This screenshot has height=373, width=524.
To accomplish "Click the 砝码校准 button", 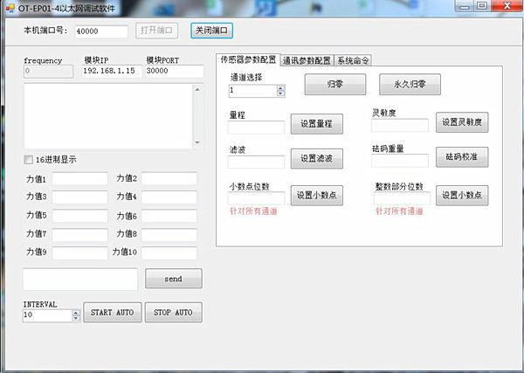I will (462, 157).
